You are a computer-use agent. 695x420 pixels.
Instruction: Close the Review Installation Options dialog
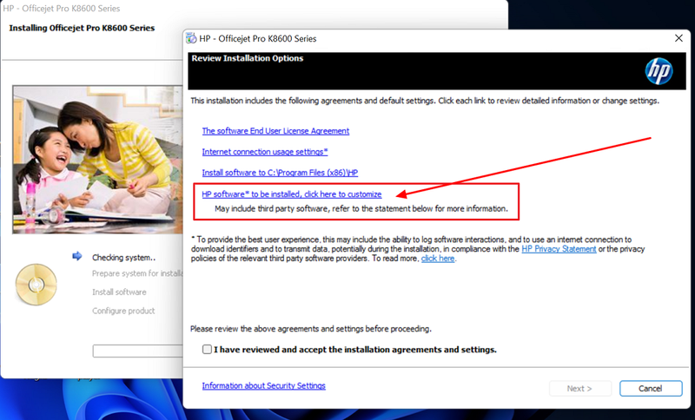678,38
